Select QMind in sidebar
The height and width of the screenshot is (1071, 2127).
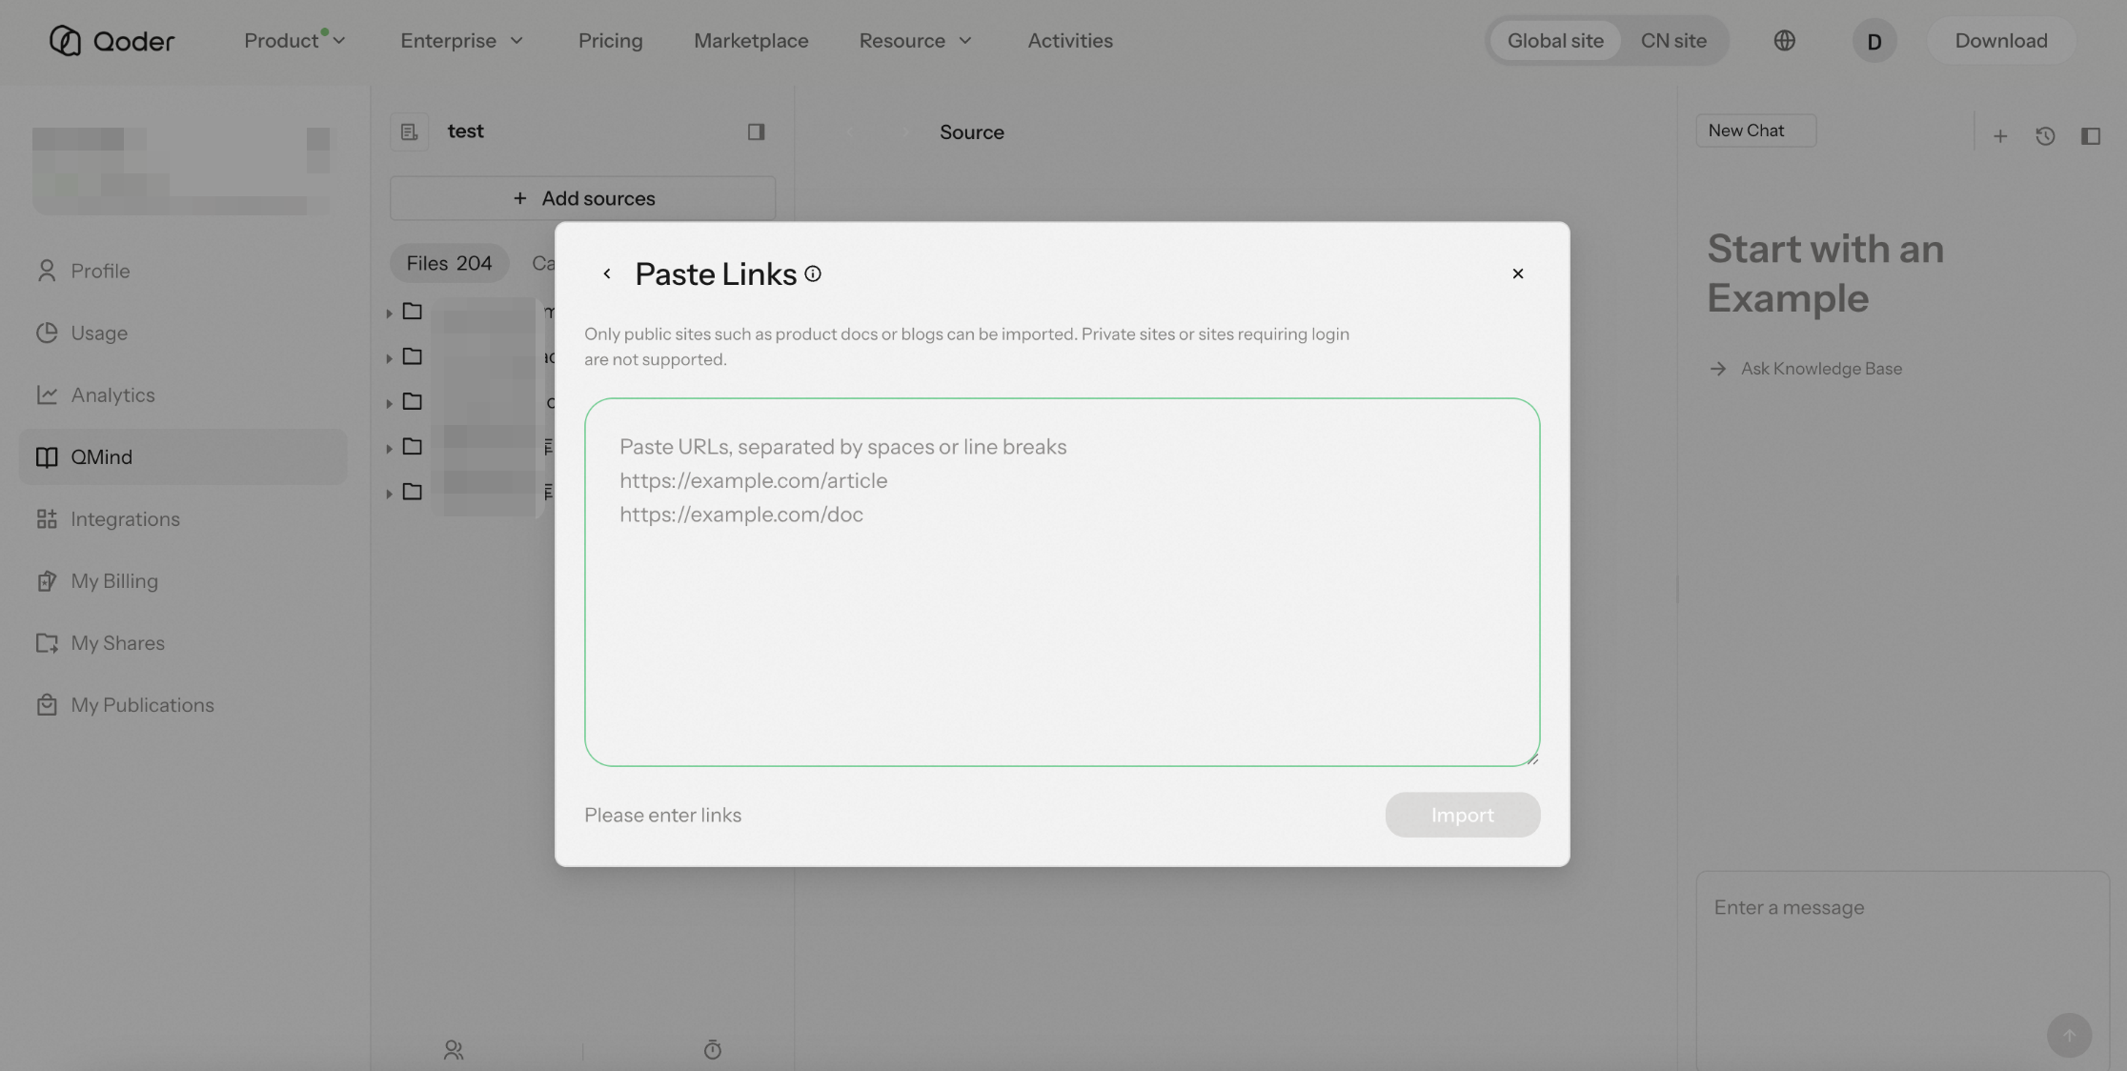click(183, 456)
